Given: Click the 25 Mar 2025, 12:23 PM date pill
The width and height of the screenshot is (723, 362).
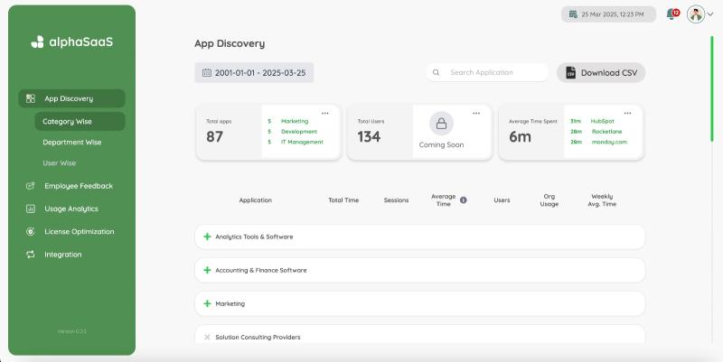Looking at the screenshot, I should tap(608, 14).
